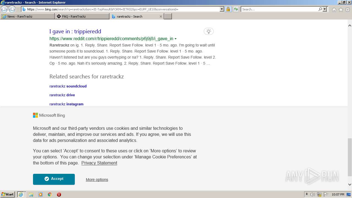The image size is (352, 198).
Task: Open the Action Center flag icon
Action: coord(326,194)
